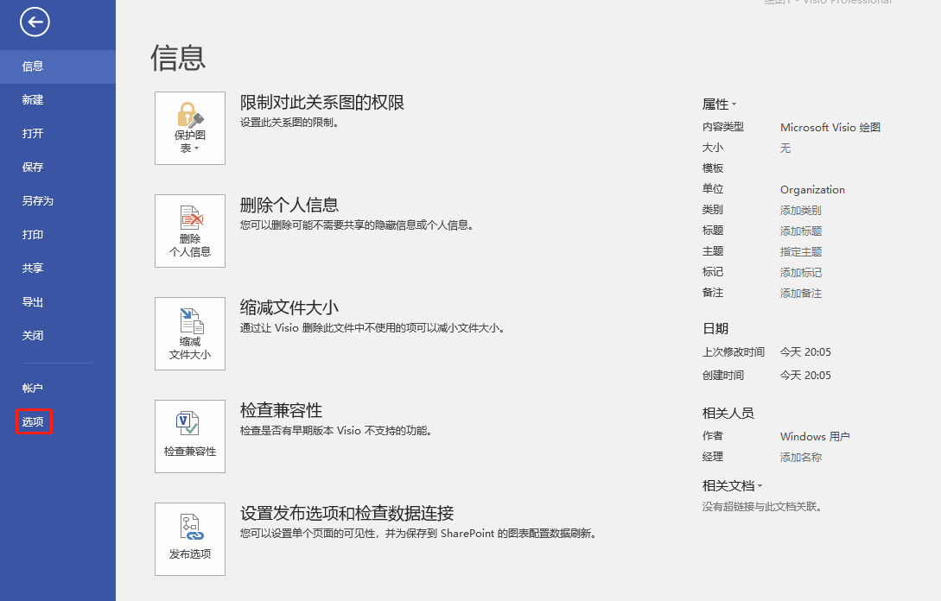Image resolution: width=941 pixels, height=601 pixels.
Task: Click the 没有超链接与此文档关联 text
Action: coord(761,507)
